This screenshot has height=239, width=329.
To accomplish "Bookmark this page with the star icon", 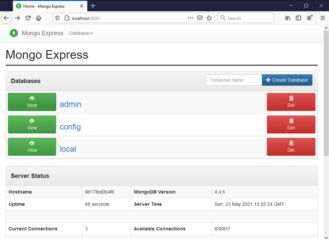I will point(209,18).
